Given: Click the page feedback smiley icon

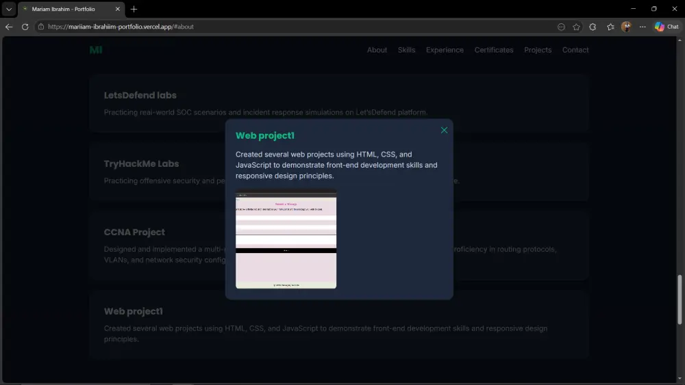Looking at the screenshot, I should (x=561, y=27).
